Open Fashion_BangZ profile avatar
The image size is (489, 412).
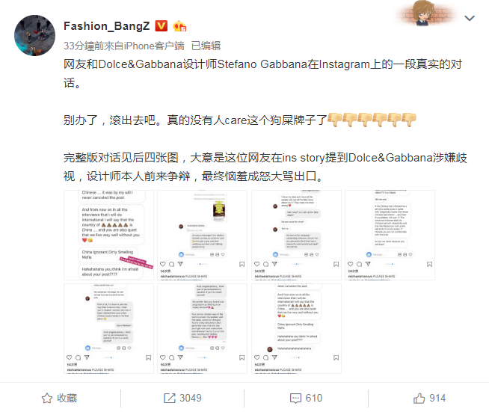click(34, 35)
